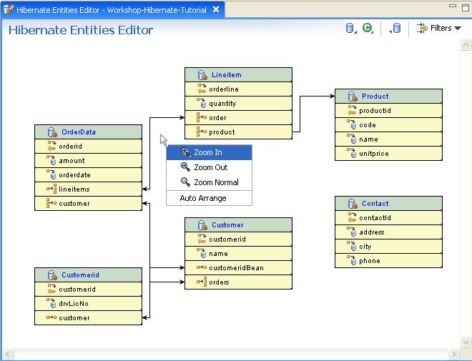Click vertical scrollbar down arrow

(466, 342)
